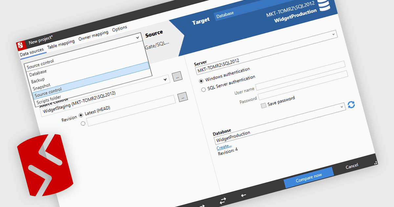This screenshot has width=394, height=207.
Task: Open the source dropdown beside upper browse button
Action: pos(165,79)
